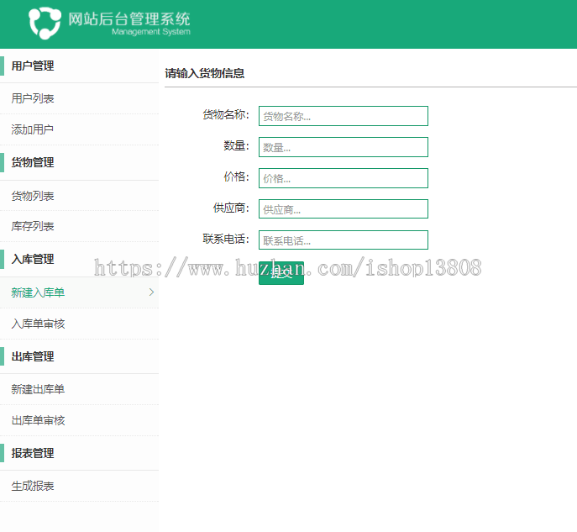The image size is (577, 532).
Task: Click the 货物管理 section header
Action: [33, 162]
